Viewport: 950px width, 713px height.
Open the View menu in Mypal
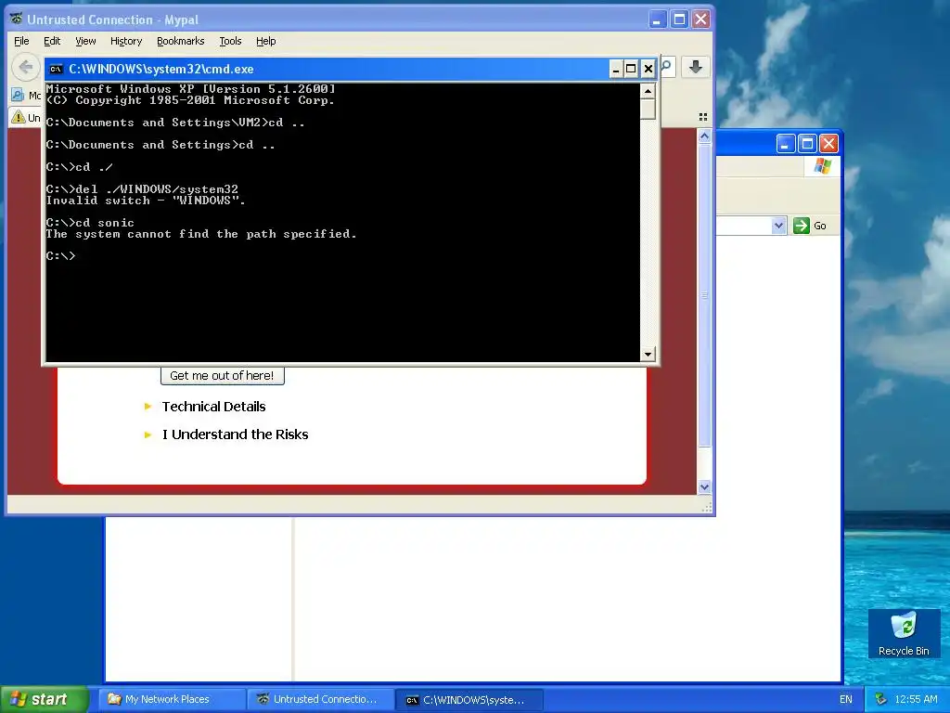(85, 41)
